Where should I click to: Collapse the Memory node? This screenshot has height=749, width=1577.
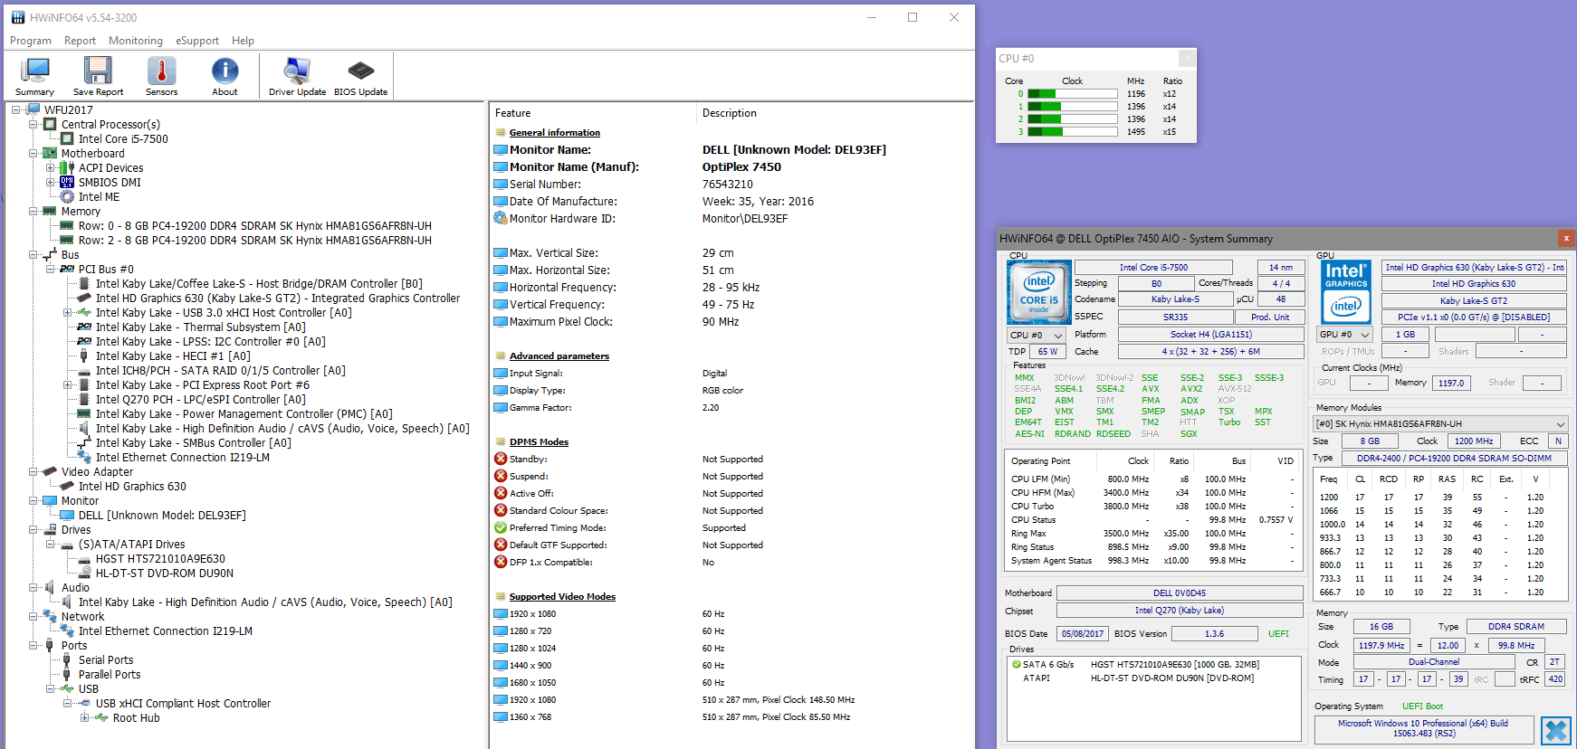point(33,212)
